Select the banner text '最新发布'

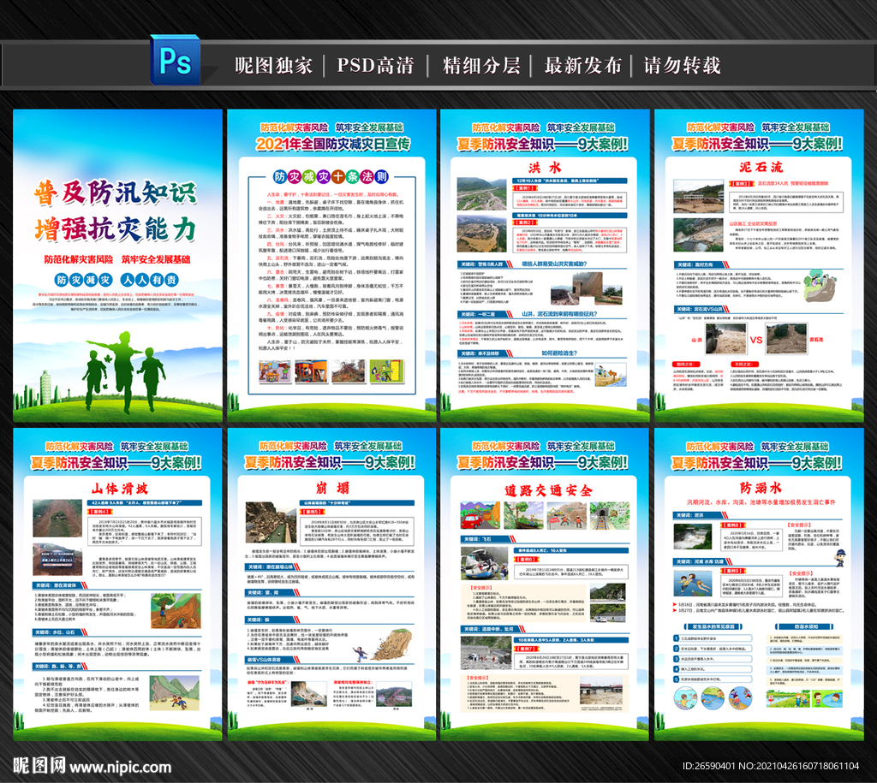583,66
